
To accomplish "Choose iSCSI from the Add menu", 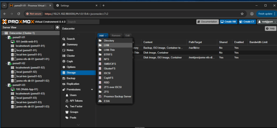I will click(x=115, y=73).
